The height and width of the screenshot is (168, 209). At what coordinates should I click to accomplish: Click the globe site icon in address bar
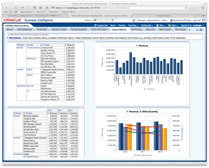[x=53, y=8]
